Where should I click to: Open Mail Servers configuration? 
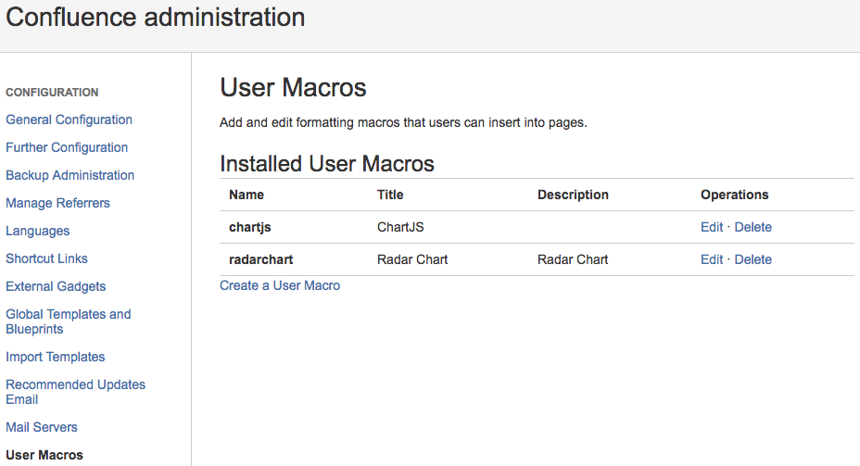click(x=42, y=427)
